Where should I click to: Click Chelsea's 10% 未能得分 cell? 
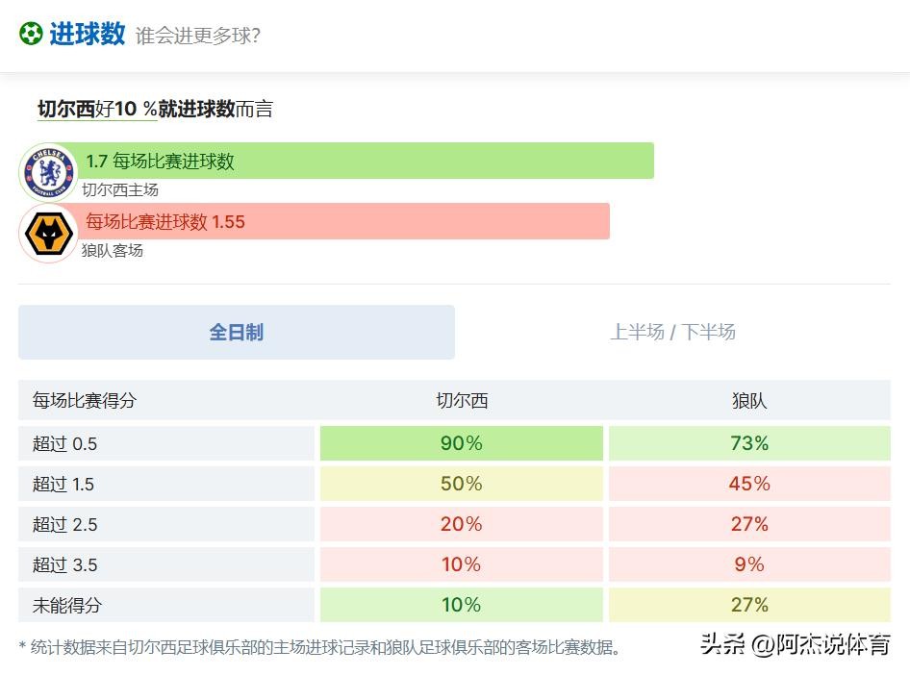point(462,605)
